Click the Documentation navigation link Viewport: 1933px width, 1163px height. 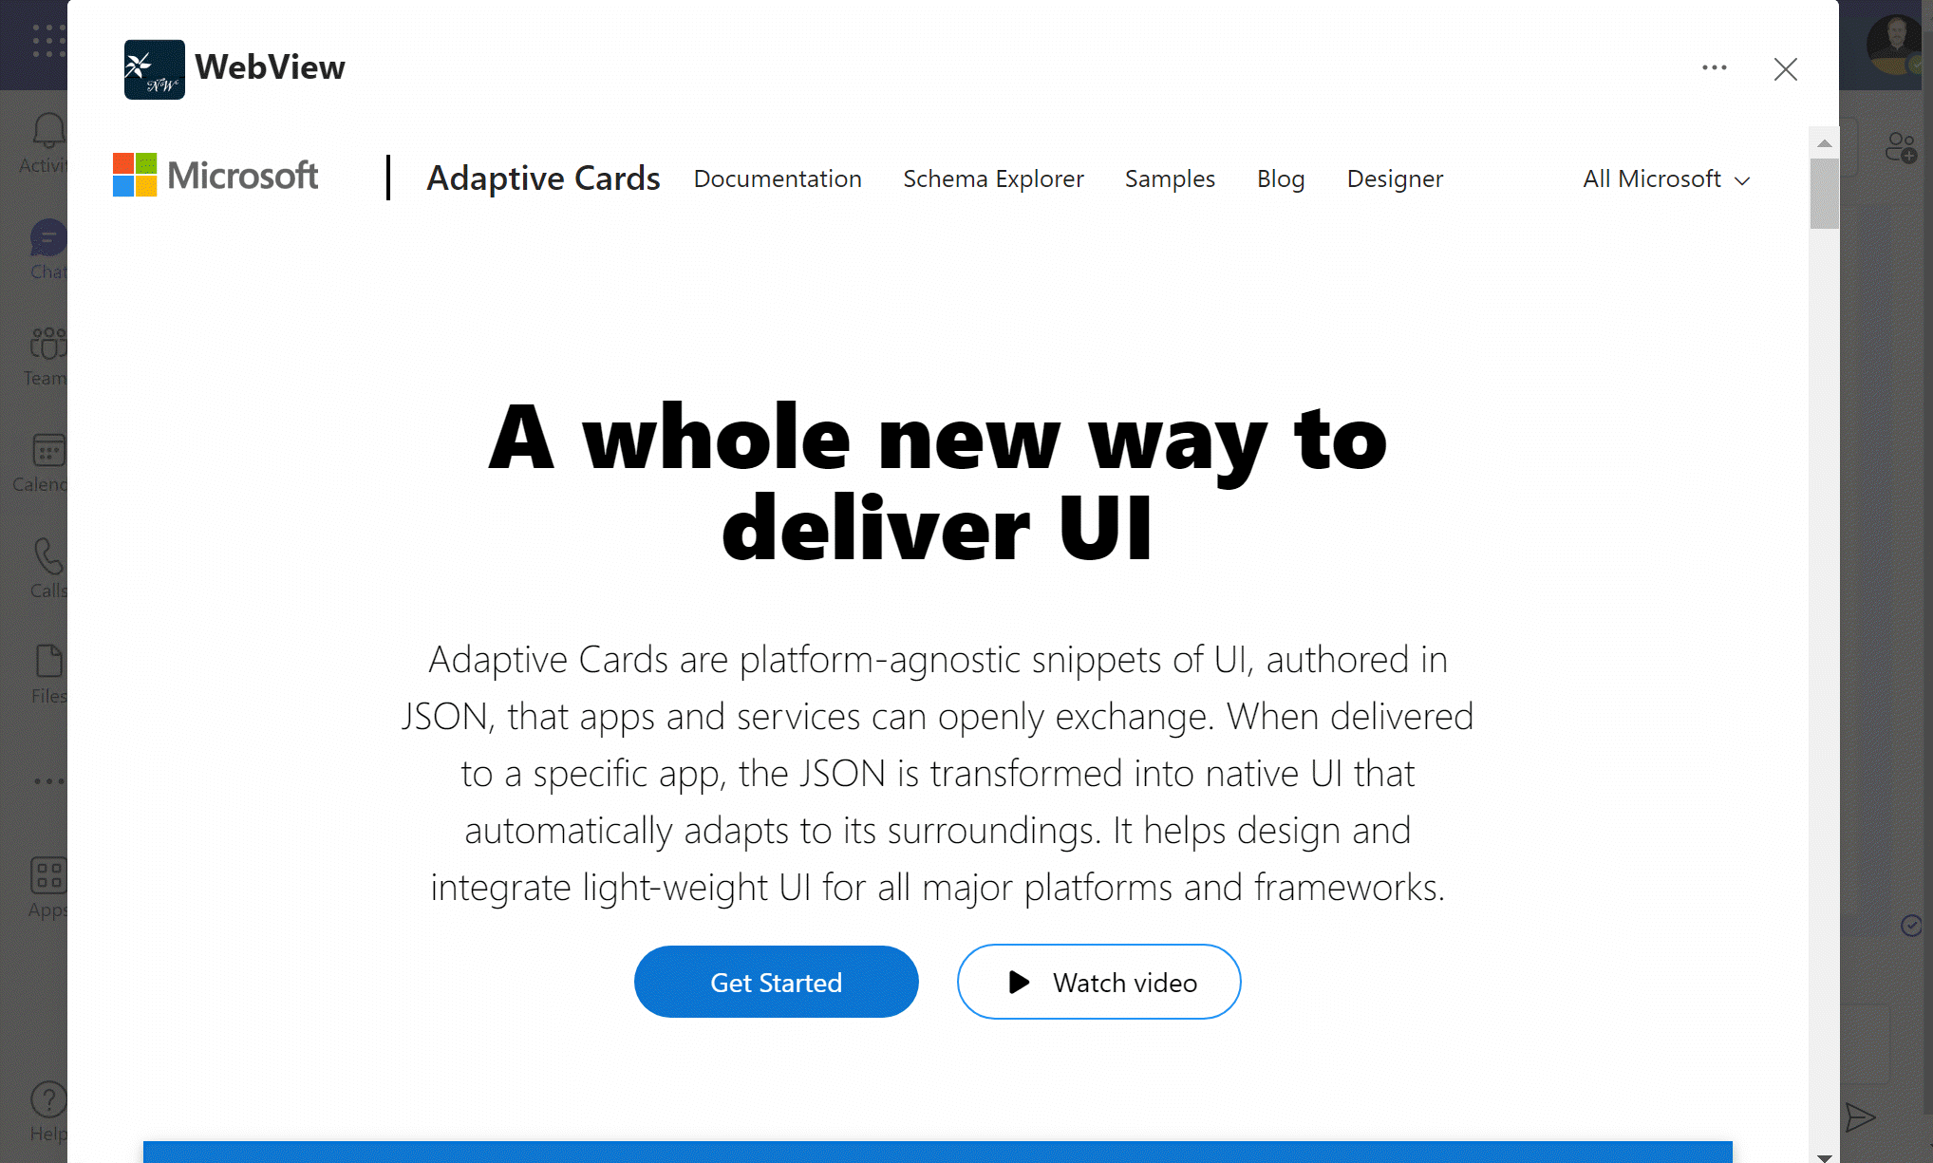[778, 177]
